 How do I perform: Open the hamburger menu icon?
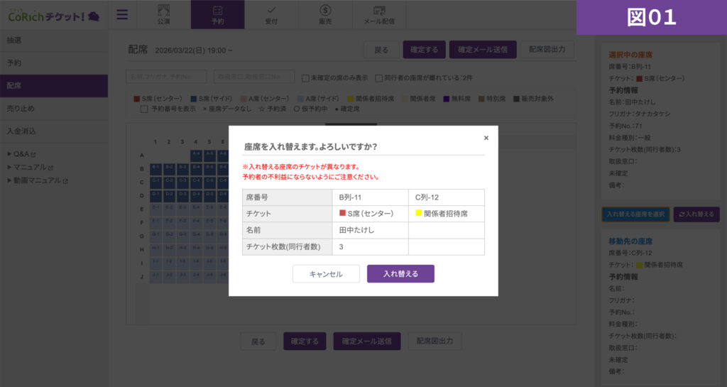(122, 15)
